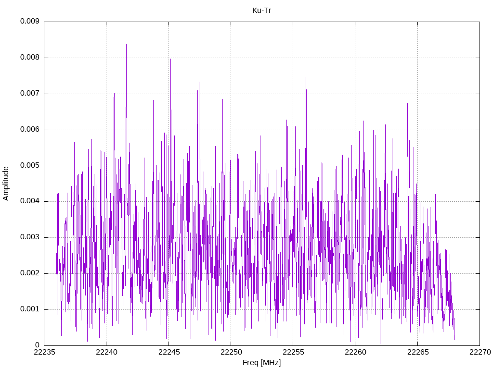The width and height of the screenshot is (493, 369).
Task: Click the plot title "Ku-Tr"
Action: pos(261,11)
